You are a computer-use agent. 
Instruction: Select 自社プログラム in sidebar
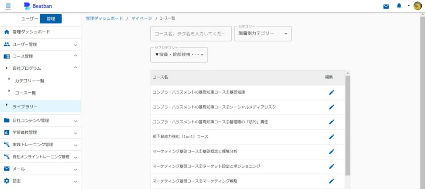coord(27,68)
